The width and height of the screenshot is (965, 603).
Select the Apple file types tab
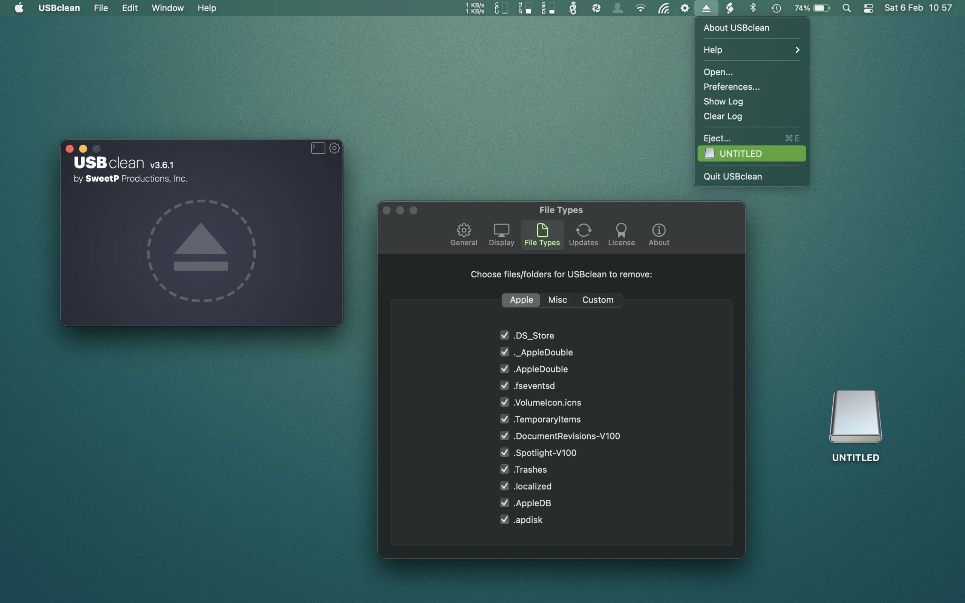point(521,300)
